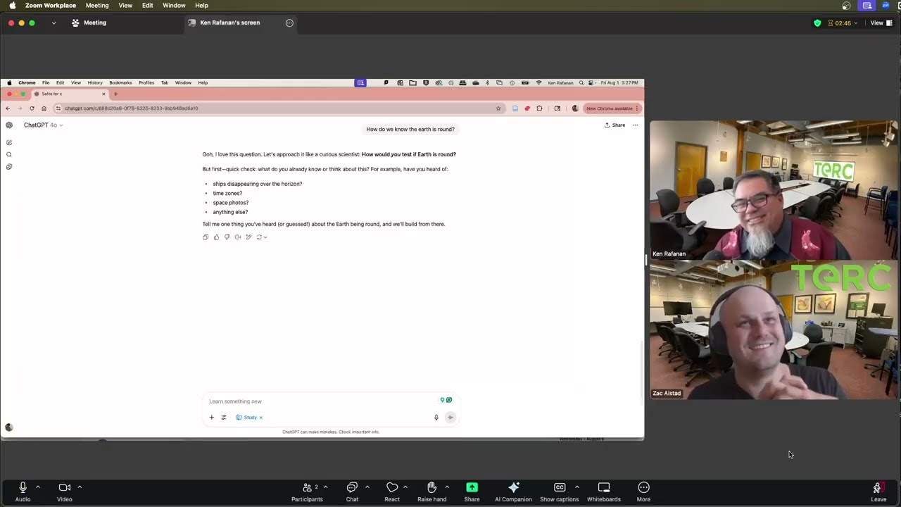This screenshot has width=901, height=507.
Task: Leave the Zoom meeting
Action: click(x=878, y=492)
